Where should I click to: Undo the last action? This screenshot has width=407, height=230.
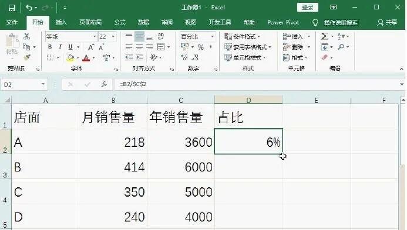[x=29, y=8]
